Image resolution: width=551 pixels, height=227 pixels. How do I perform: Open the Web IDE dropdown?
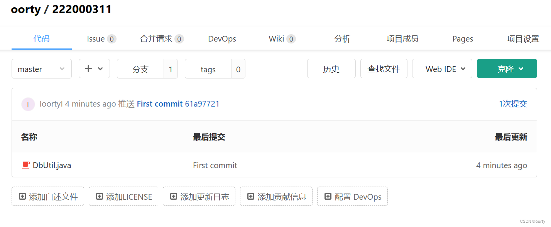pos(442,69)
